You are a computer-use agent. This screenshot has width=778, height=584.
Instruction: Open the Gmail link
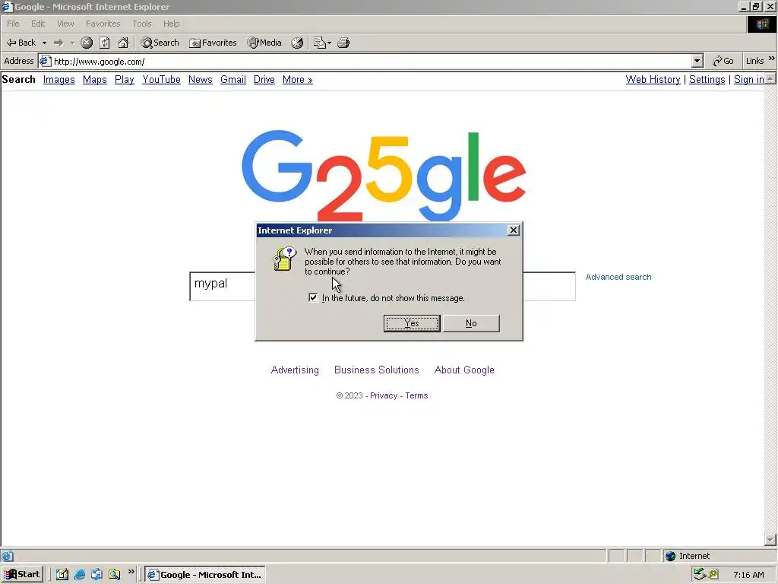(x=233, y=79)
